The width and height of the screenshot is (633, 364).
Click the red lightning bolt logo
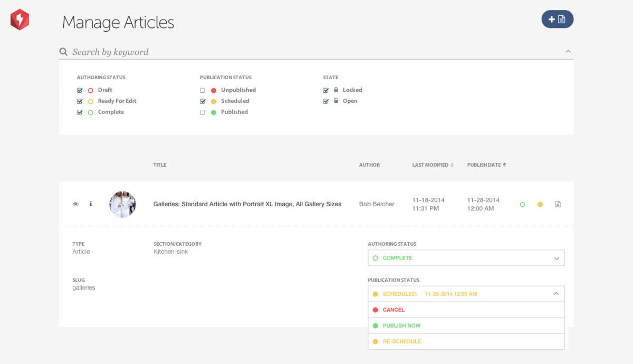coord(20,20)
